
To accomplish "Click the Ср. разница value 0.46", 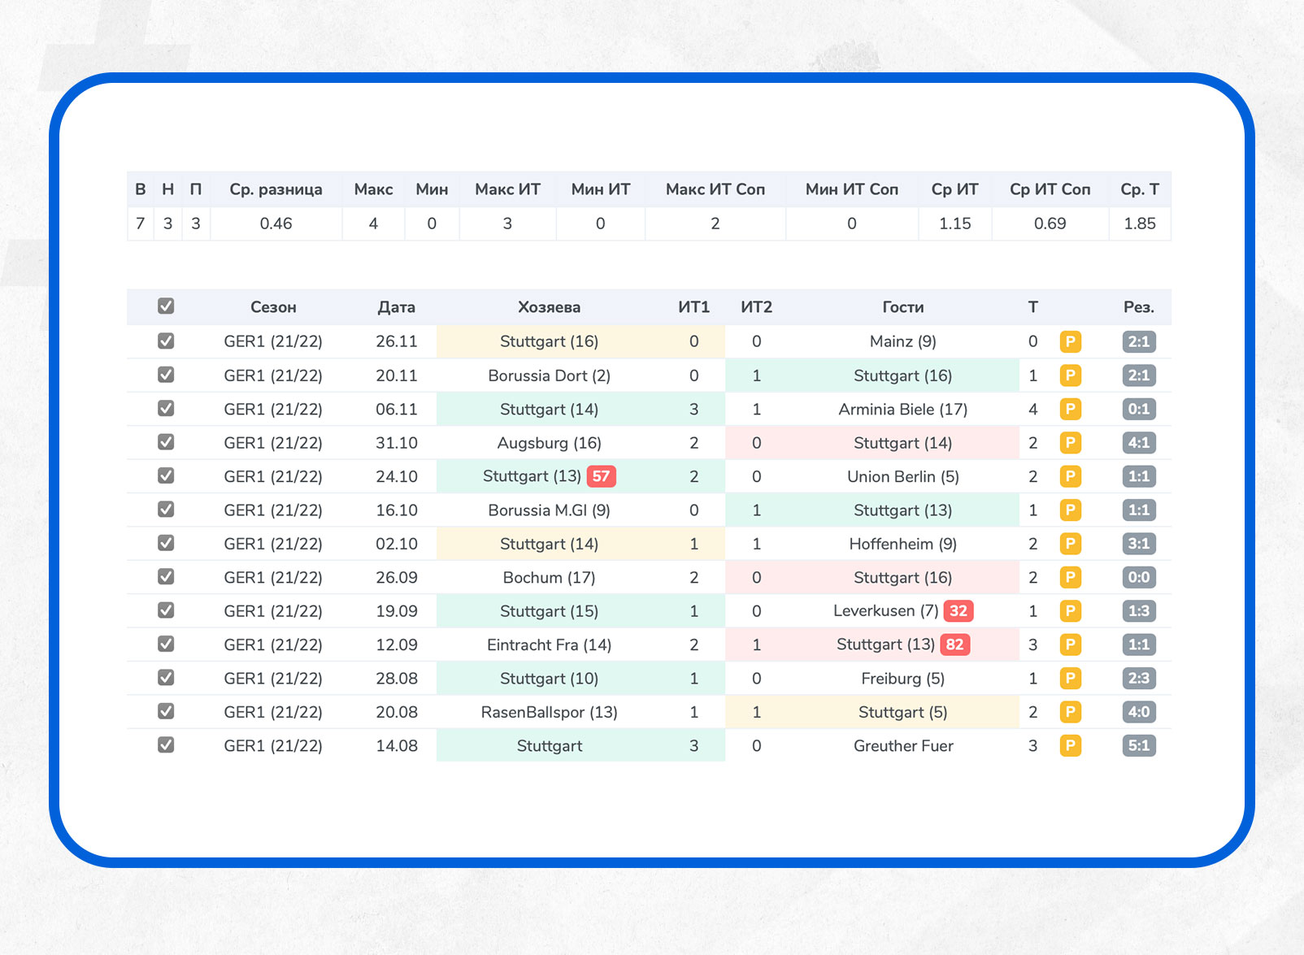I will click(276, 224).
